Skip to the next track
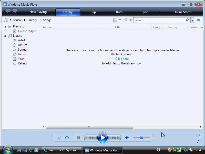This screenshot has height=154, width=205. 115,138
